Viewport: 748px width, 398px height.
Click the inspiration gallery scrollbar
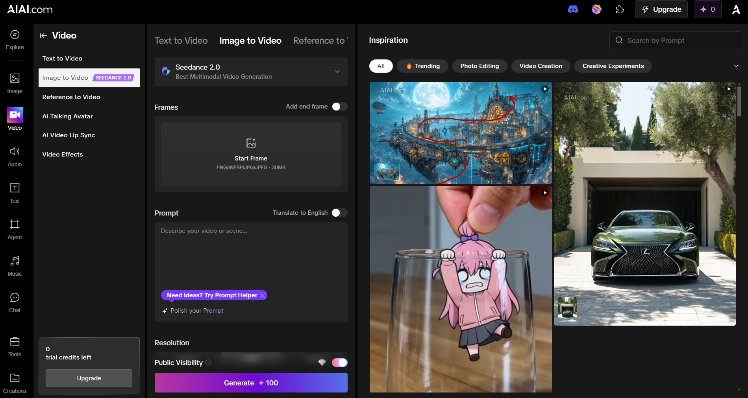tap(739, 101)
